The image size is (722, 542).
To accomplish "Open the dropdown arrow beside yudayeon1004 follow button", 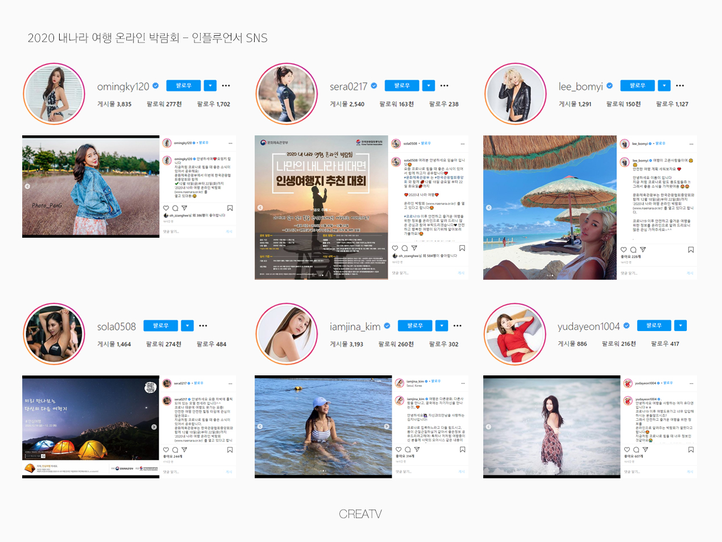I will (680, 325).
